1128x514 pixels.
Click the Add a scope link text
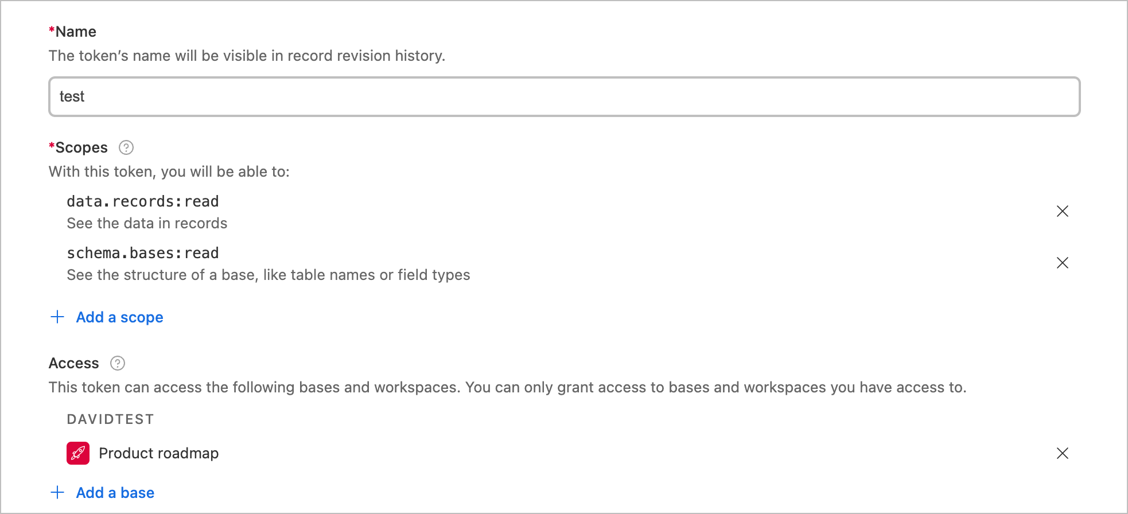click(x=119, y=317)
